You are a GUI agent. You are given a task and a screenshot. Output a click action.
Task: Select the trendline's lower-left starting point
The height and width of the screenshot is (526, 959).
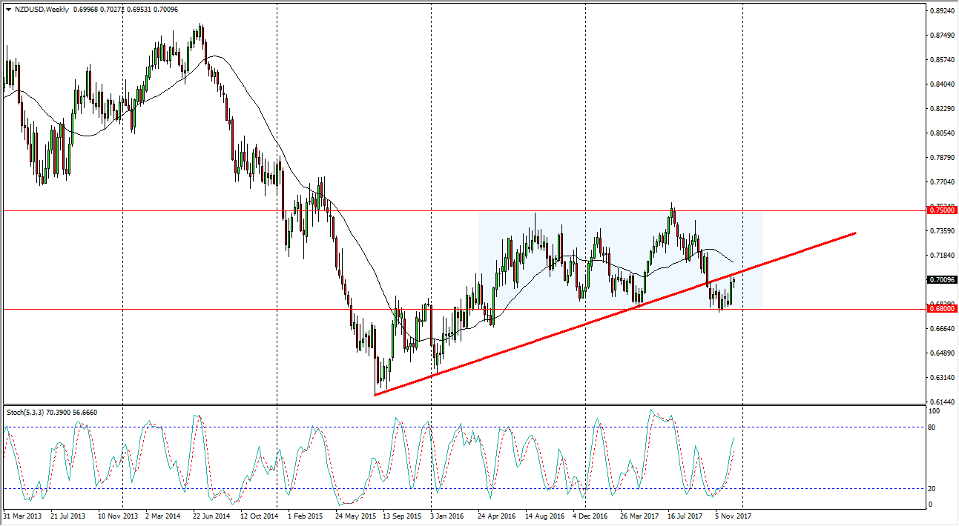(375, 395)
